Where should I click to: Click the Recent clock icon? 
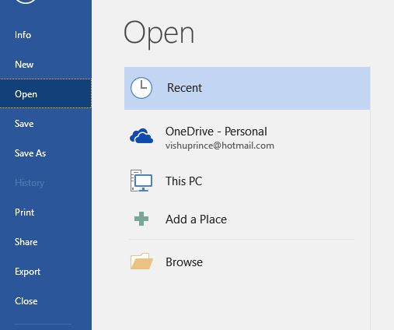pyautogui.click(x=141, y=88)
